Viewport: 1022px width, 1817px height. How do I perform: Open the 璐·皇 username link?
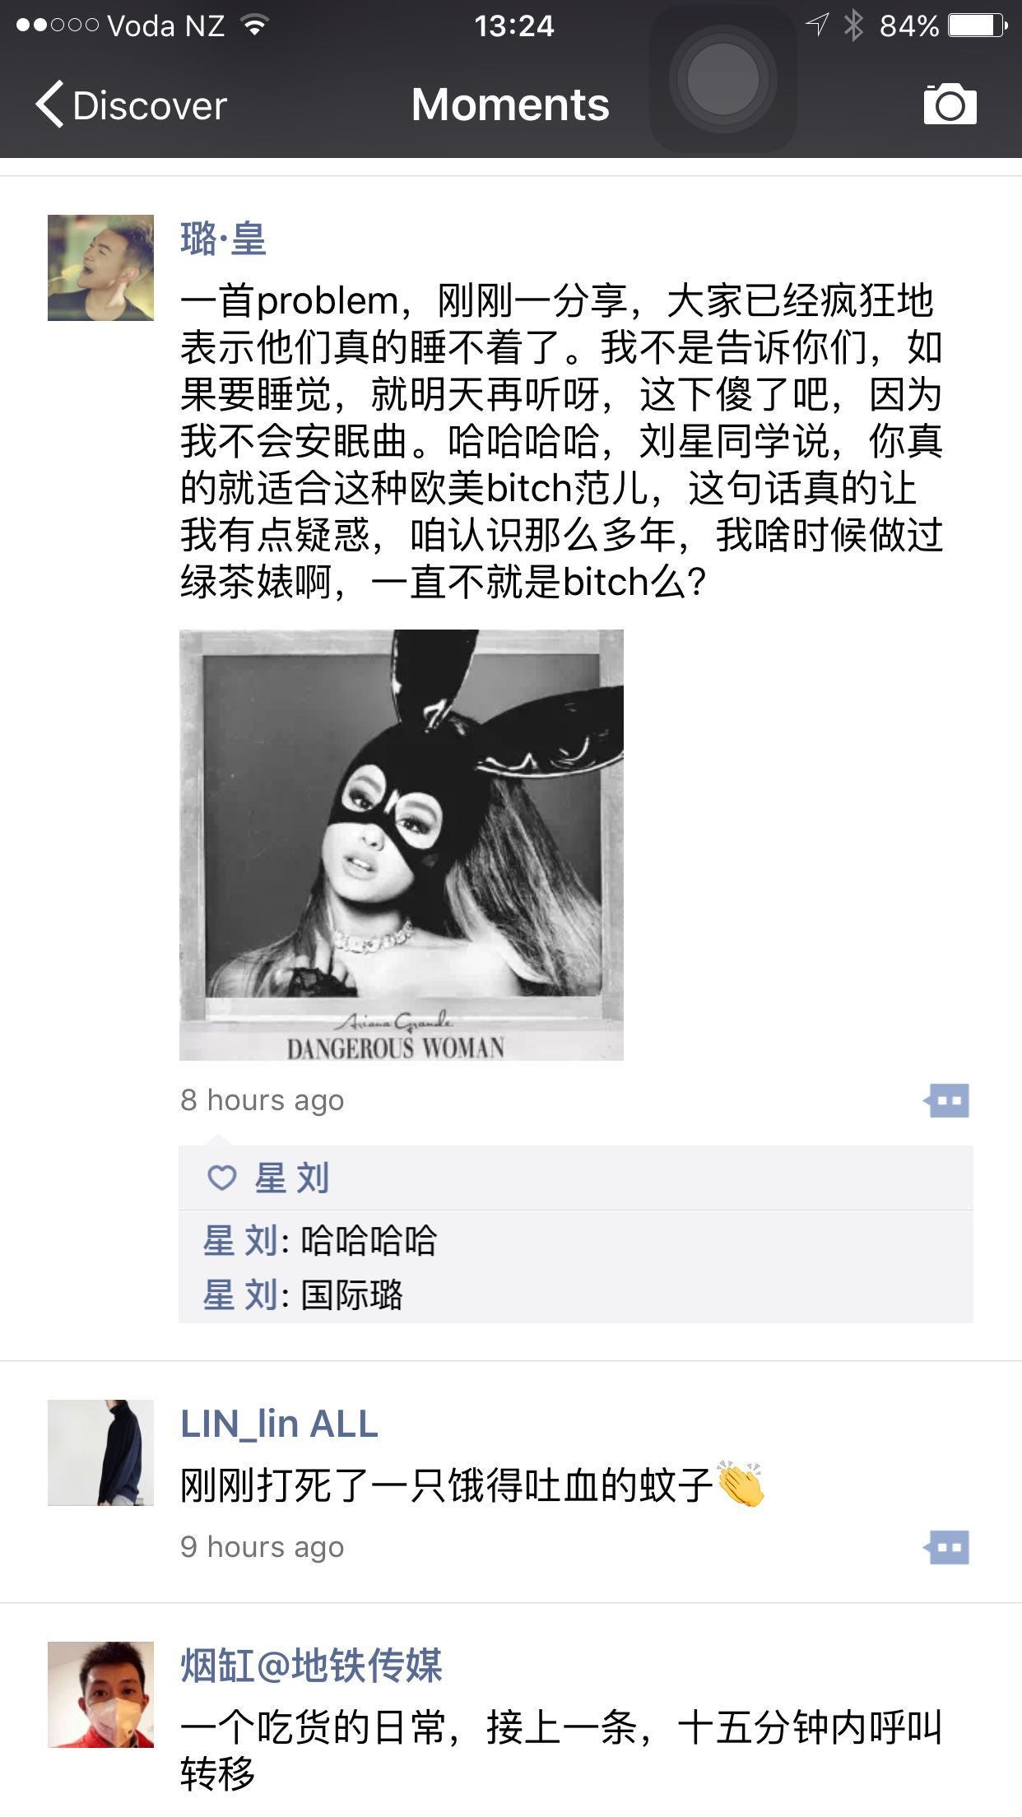pos(223,239)
